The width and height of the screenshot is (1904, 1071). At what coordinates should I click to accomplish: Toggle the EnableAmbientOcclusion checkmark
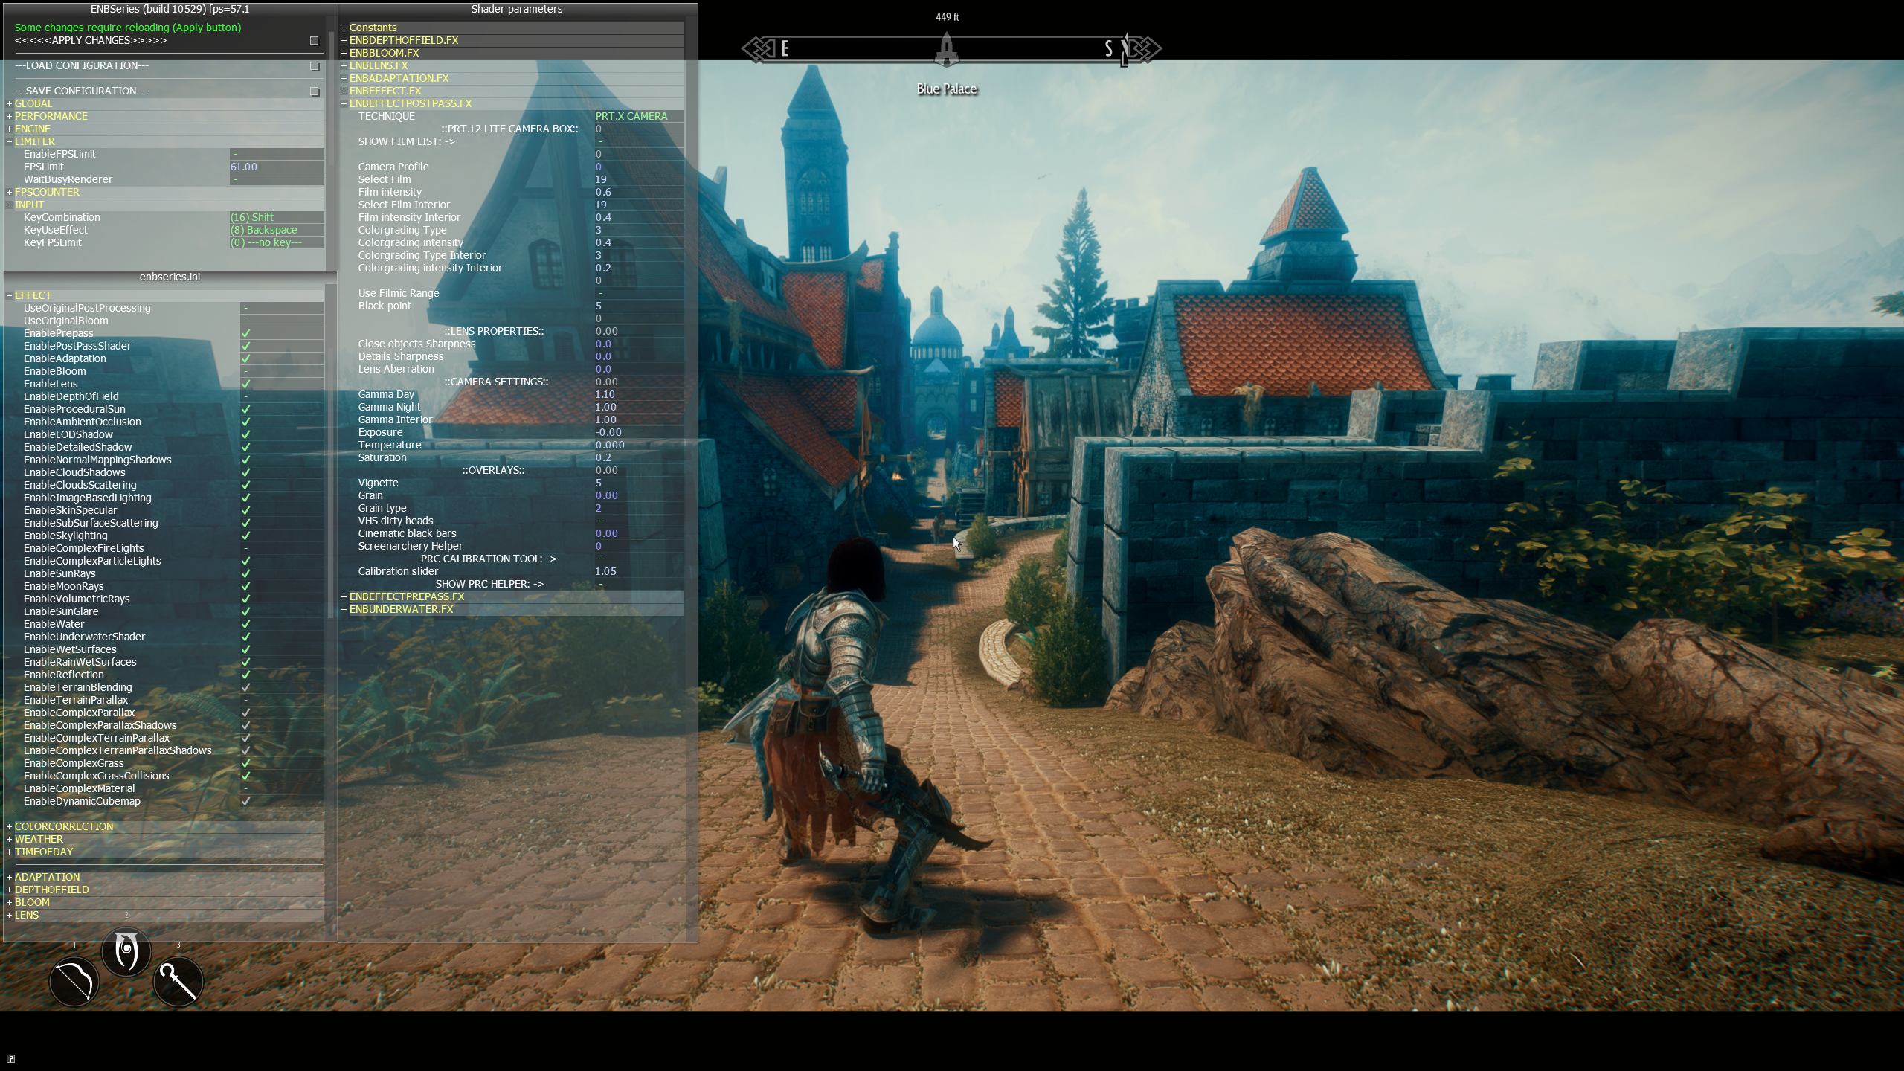coord(246,422)
